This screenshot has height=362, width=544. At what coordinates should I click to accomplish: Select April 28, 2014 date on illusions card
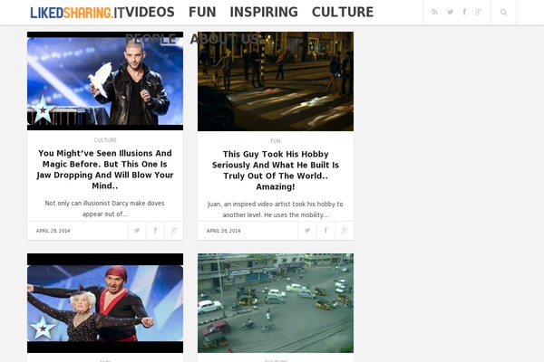(x=53, y=231)
